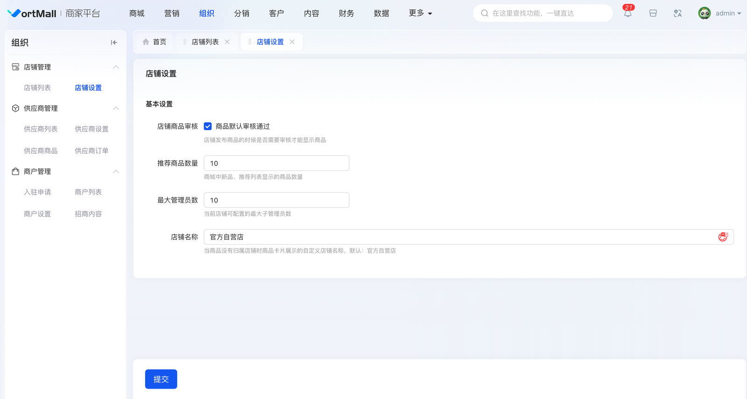
Task: Click the storefront icon in the top bar
Action: tap(653, 13)
